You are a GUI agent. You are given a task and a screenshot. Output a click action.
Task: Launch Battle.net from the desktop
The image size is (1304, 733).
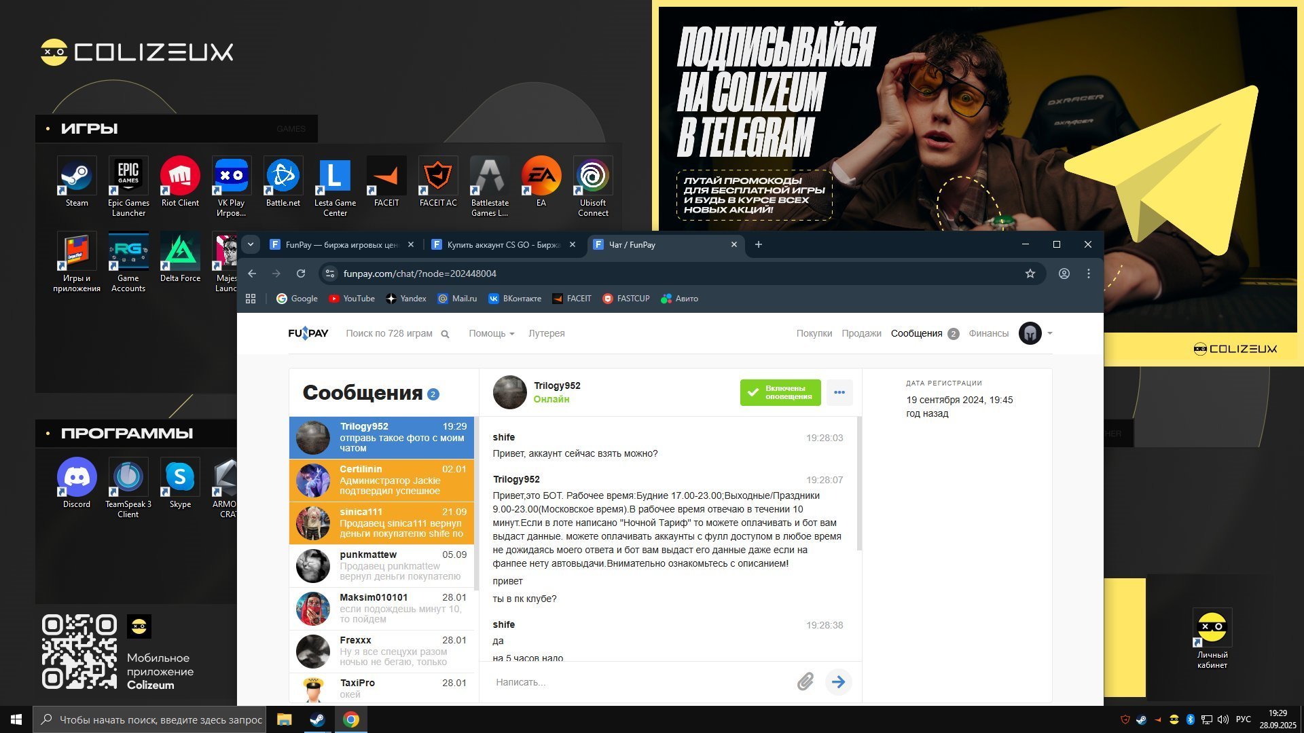pyautogui.click(x=283, y=181)
